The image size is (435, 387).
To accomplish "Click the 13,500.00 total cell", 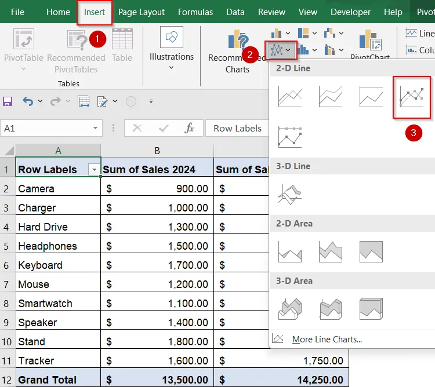I will point(157,380).
